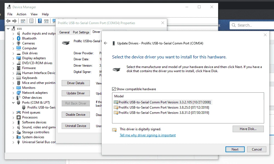
Task: Open the Help menu
Action: point(45,14)
